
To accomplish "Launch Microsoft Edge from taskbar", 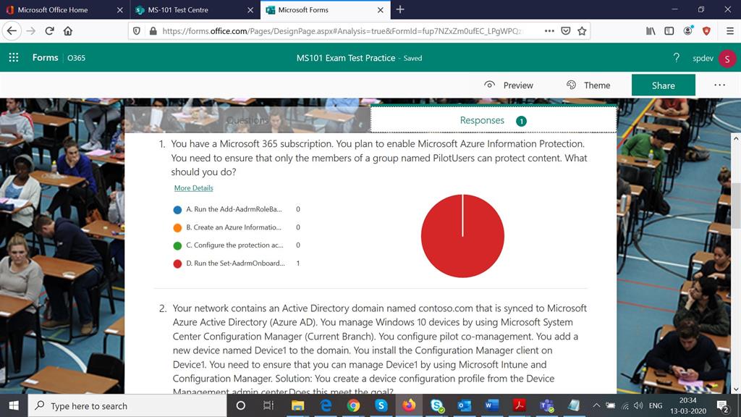I will (x=326, y=405).
